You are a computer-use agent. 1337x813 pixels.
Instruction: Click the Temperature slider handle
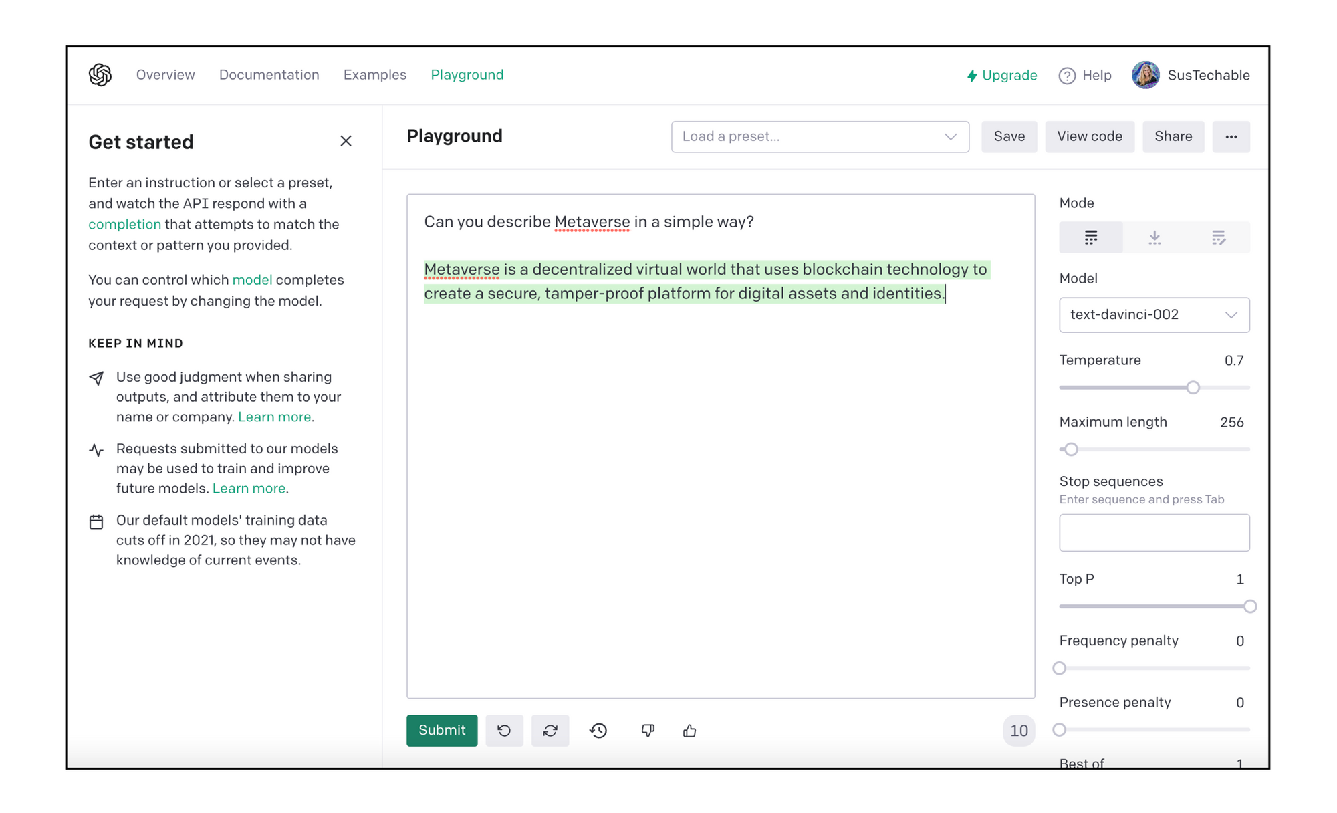click(x=1193, y=388)
